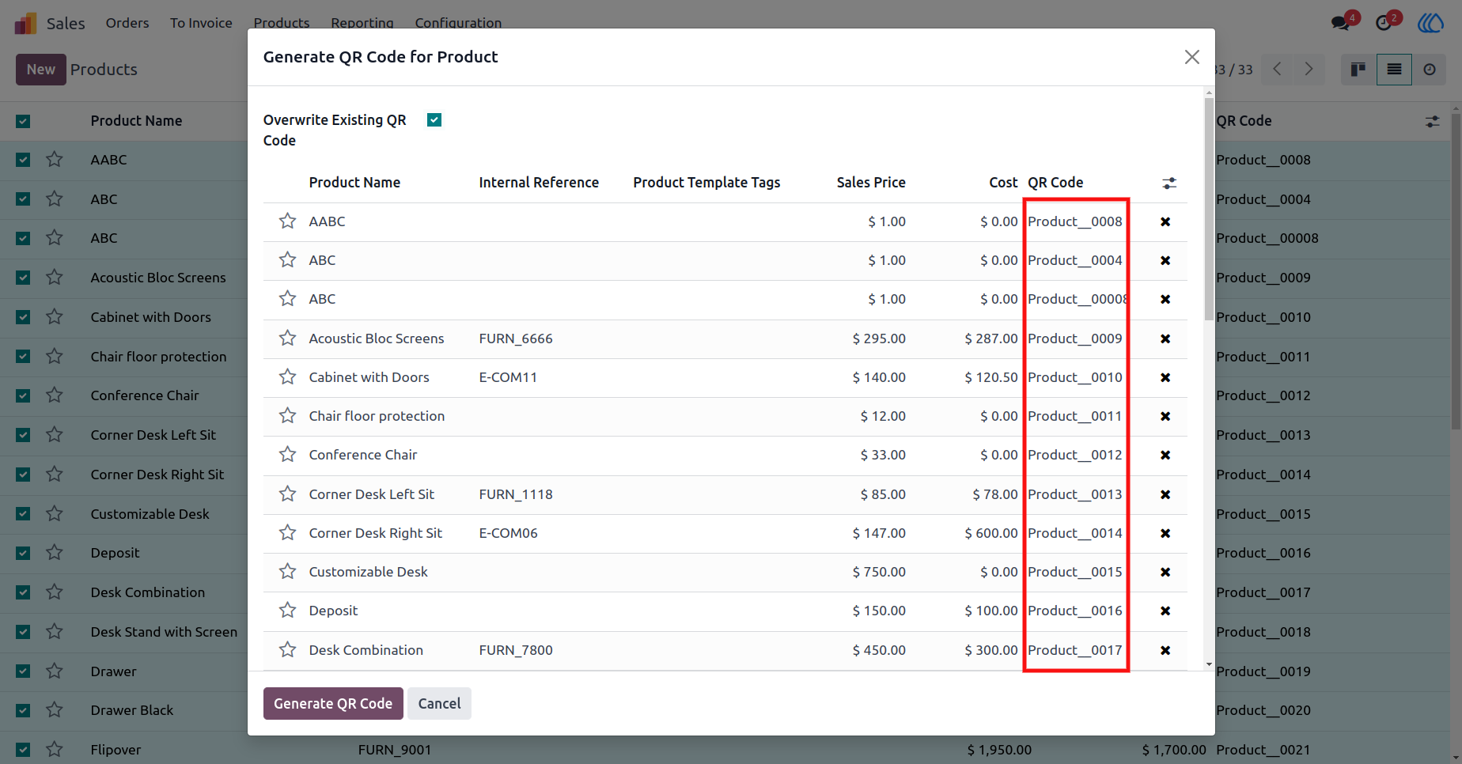
Task: Open dialog table optional columns settings icon
Action: point(1169,183)
